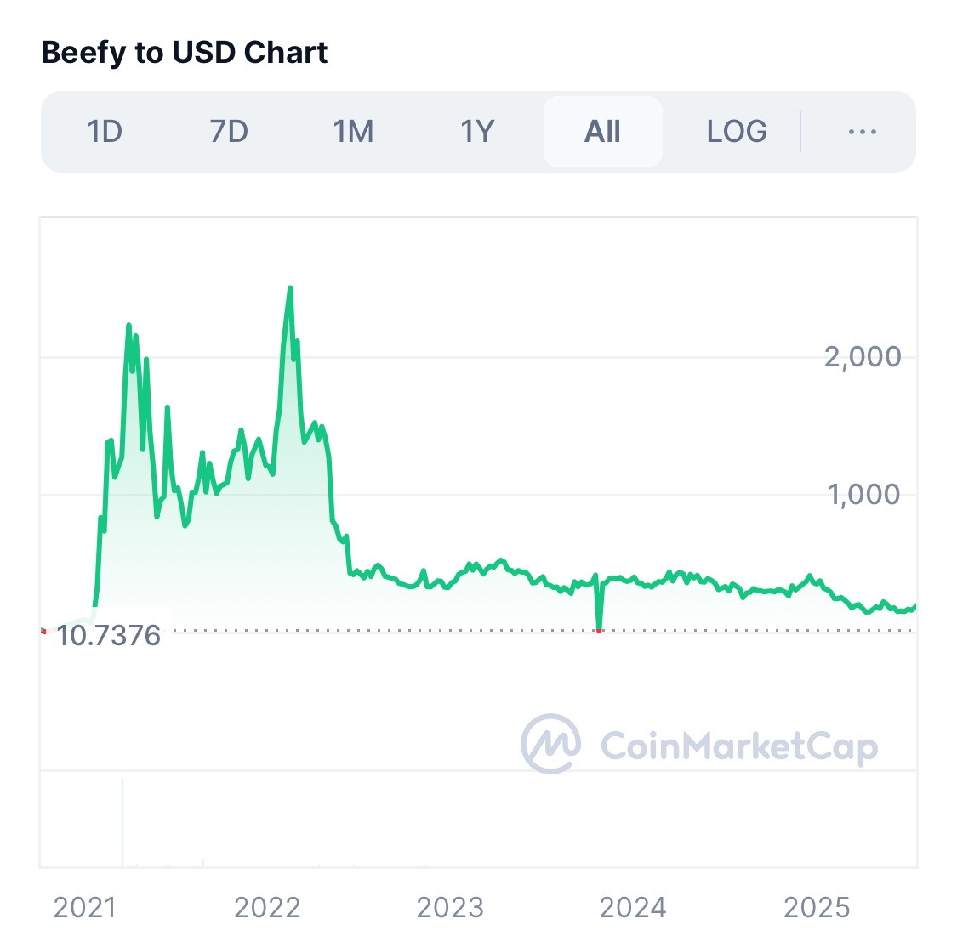Image resolution: width=957 pixels, height=936 pixels.
Task: Click the Beefy to USD Chart heading
Action: (185, 53)
